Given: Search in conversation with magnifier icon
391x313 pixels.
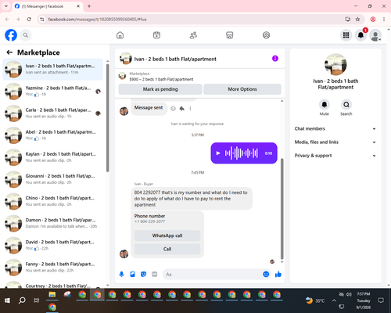Looking at the screenshot, I should pos(346,105).
